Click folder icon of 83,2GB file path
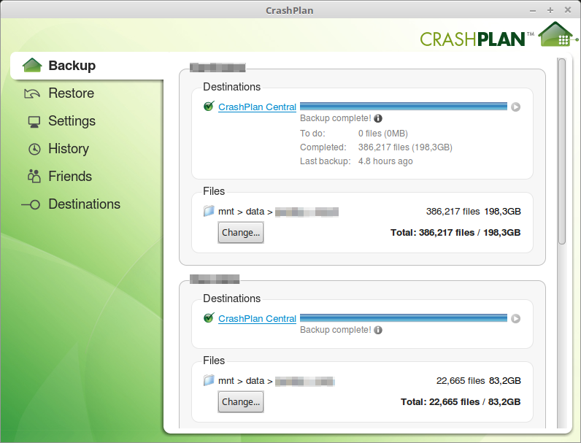Viewport: 581px width, 443px height. tap(209, 380)
